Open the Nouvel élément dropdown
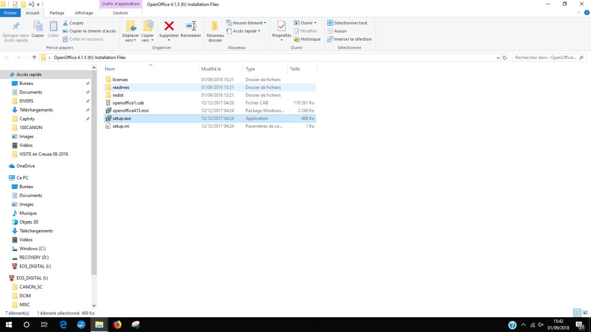This screenshot has width=591, height=332. [x=246, y=23]
